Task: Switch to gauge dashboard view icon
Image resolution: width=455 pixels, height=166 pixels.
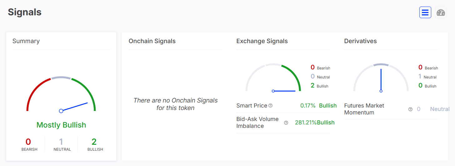Action: (x=441, y=13)
